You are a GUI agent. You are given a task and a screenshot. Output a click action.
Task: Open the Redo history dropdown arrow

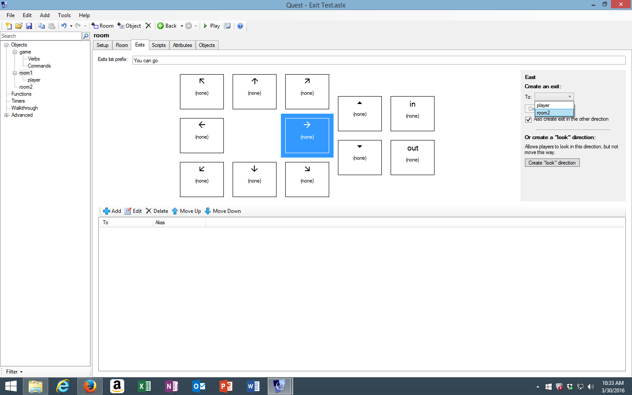pyautogui.click(x=85, y=26)
